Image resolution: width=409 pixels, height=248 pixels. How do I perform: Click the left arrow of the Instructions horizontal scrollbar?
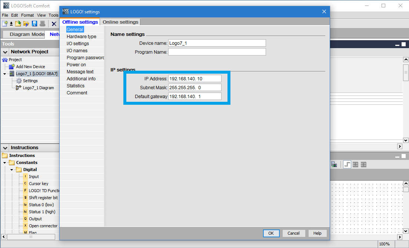4,237
